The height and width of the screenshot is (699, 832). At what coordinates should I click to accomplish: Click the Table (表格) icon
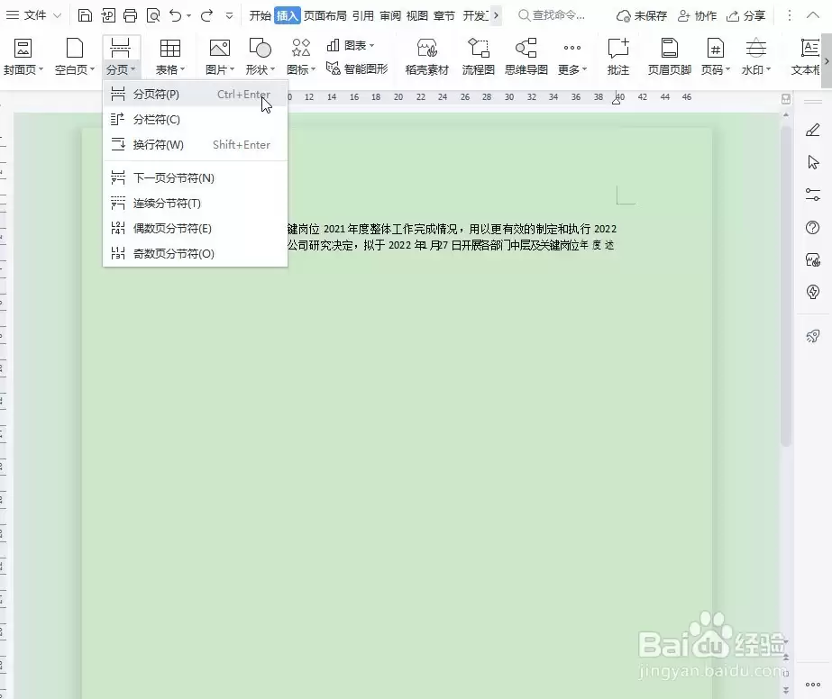click(x=169, y=49)
